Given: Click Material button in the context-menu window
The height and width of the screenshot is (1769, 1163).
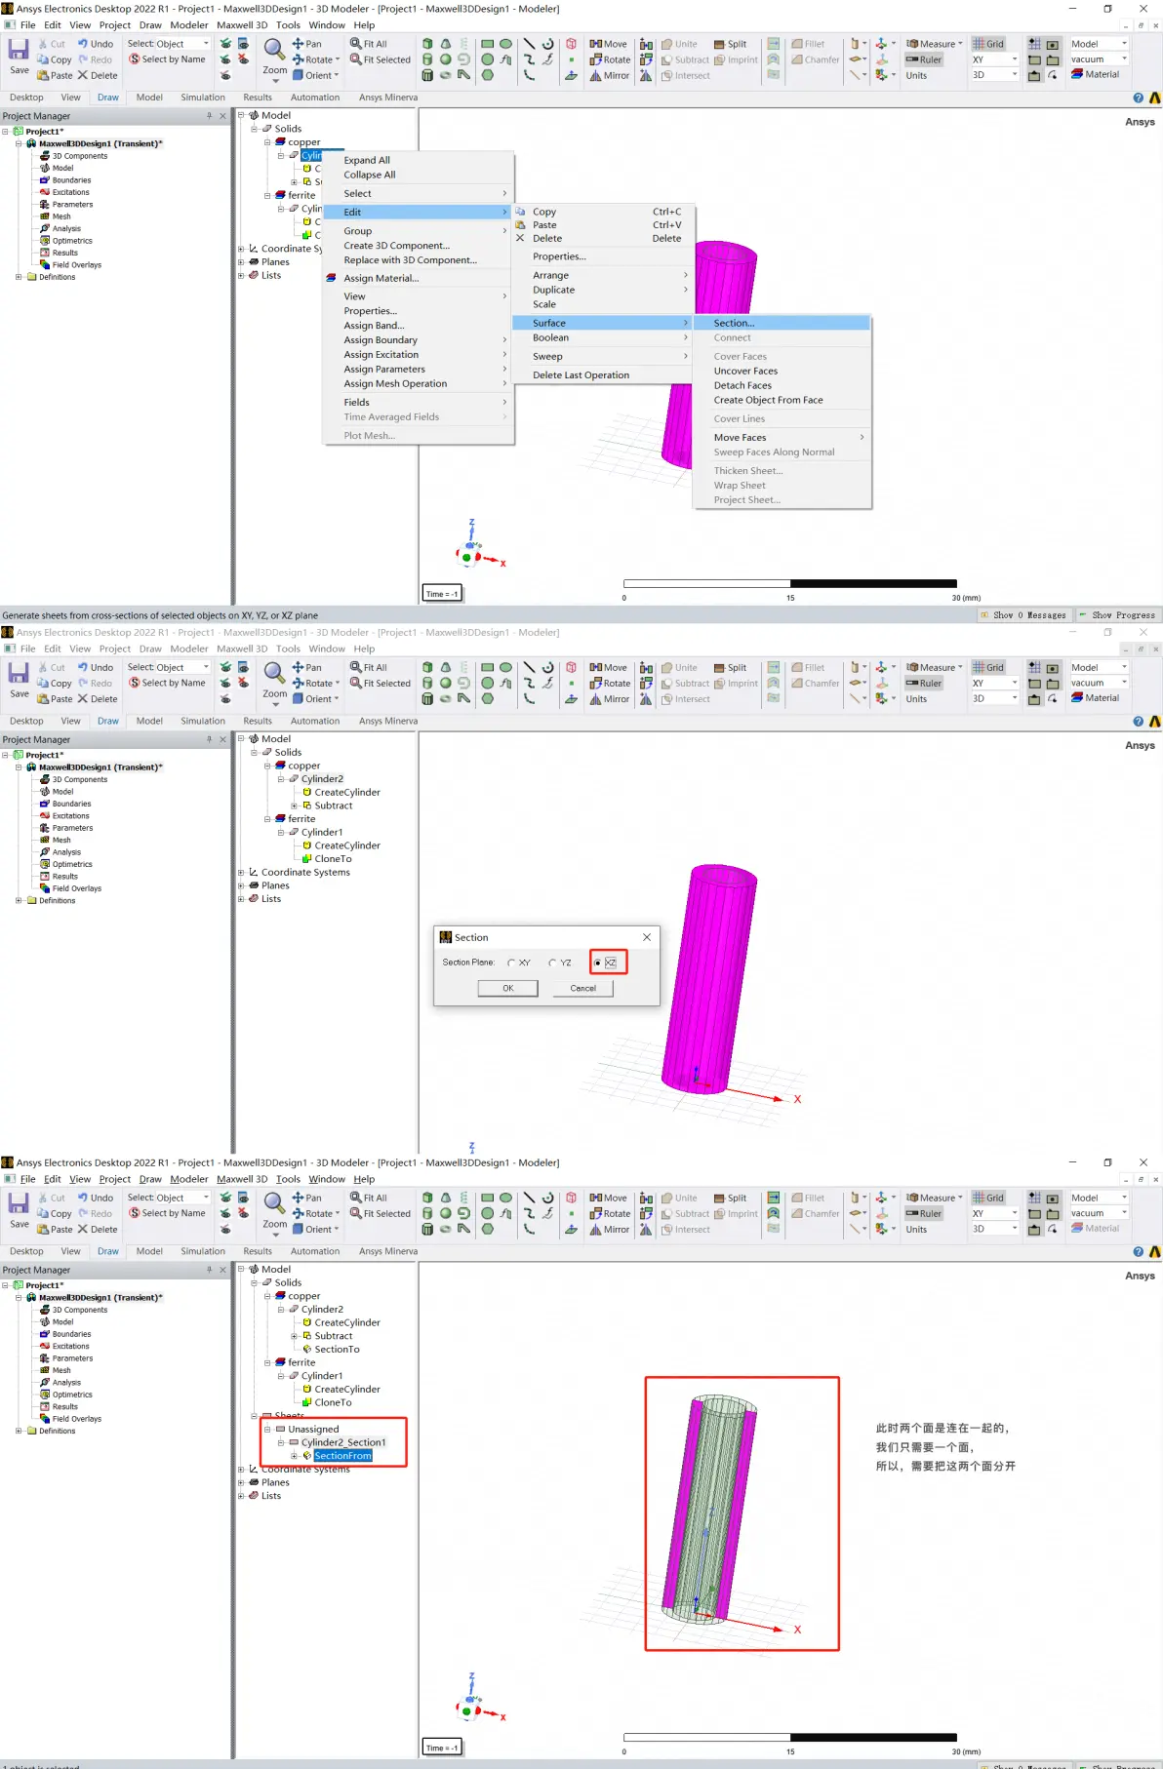Looking at the screenshot, I should coord(1096,74).
